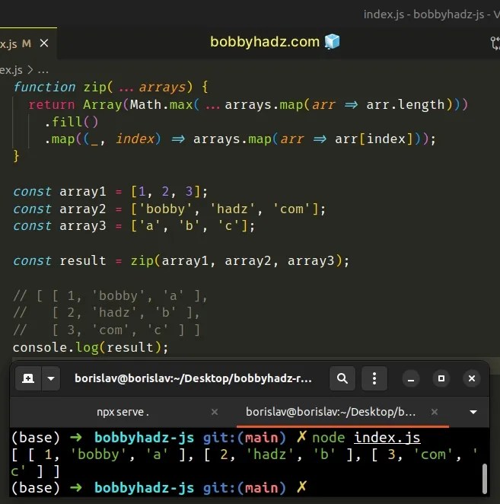Minimize the terminal window
This screenshot has height=504, width=500.
pyautogui.click(x=411, y=378)
